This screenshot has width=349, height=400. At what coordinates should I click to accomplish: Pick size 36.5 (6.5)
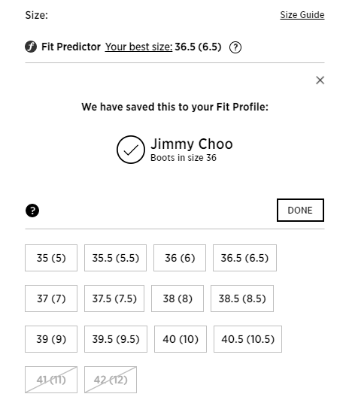point(244,258)
